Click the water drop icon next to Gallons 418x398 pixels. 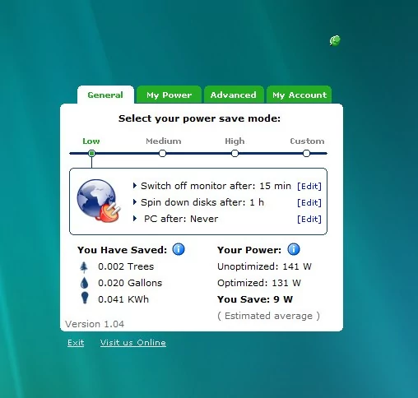click(85, 283)
